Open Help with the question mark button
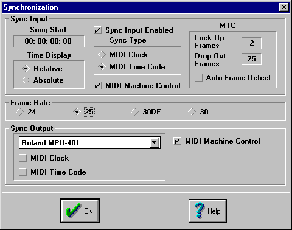Screen dimensions: 292x230 [207, 211]
